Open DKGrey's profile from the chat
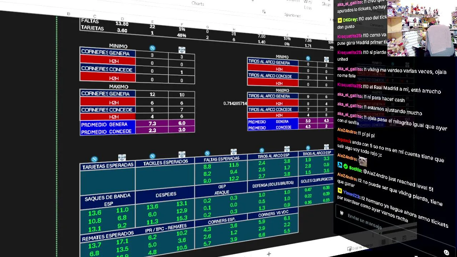 [350, 20]
